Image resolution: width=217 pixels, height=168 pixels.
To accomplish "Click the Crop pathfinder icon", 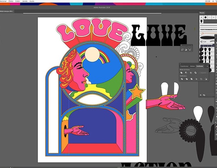I will click(196, 79).
